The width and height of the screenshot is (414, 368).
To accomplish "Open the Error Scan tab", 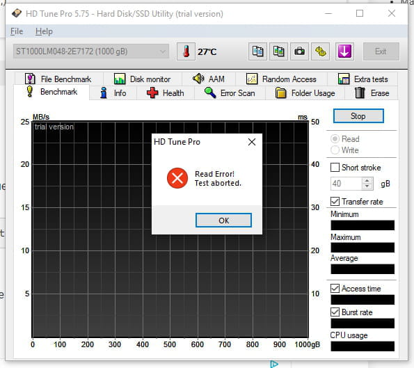I will pos(230,93).
